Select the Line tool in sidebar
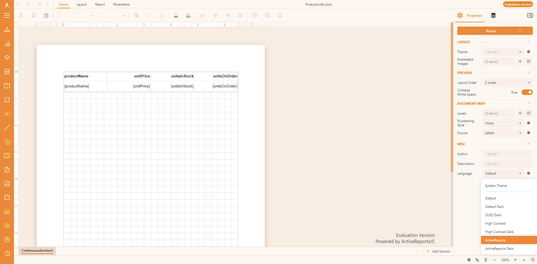Viewport: 537px width, 264px height. point(7,128)
